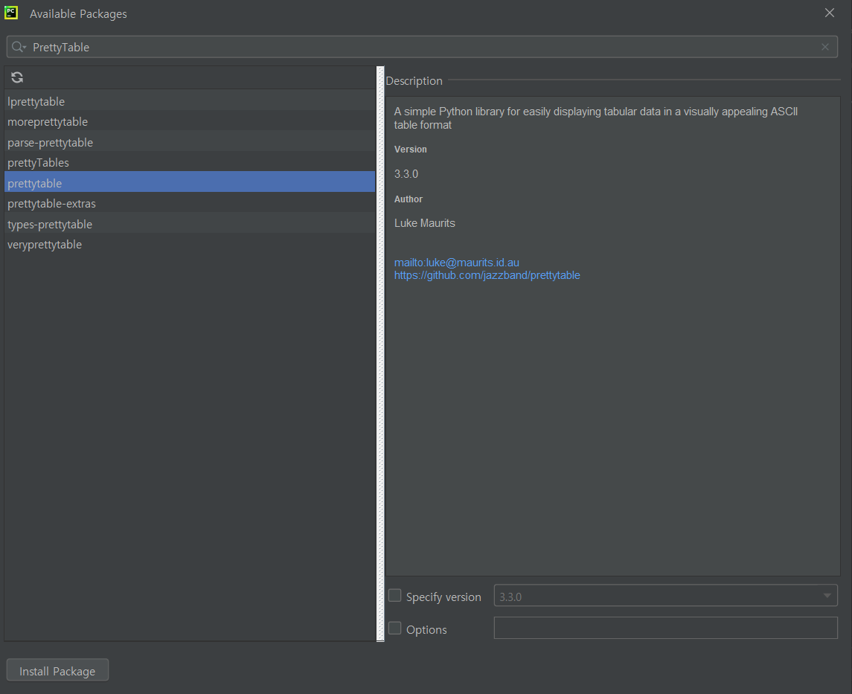Click the vertical splitter between panels
Screen dimensions: 852x694
380,354
